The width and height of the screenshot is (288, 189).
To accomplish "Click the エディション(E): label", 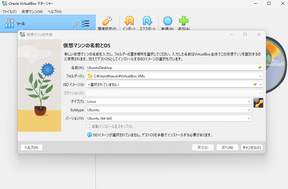I will 74,93.
